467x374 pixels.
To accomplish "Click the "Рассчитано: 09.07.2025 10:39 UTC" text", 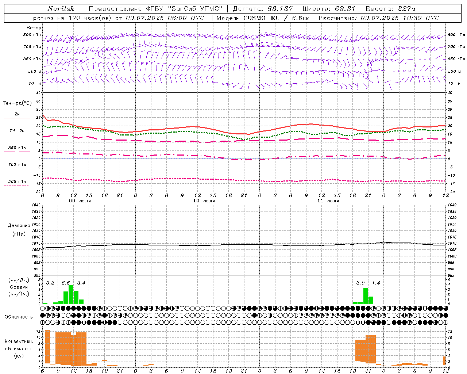I will click(x=379, y=18).
